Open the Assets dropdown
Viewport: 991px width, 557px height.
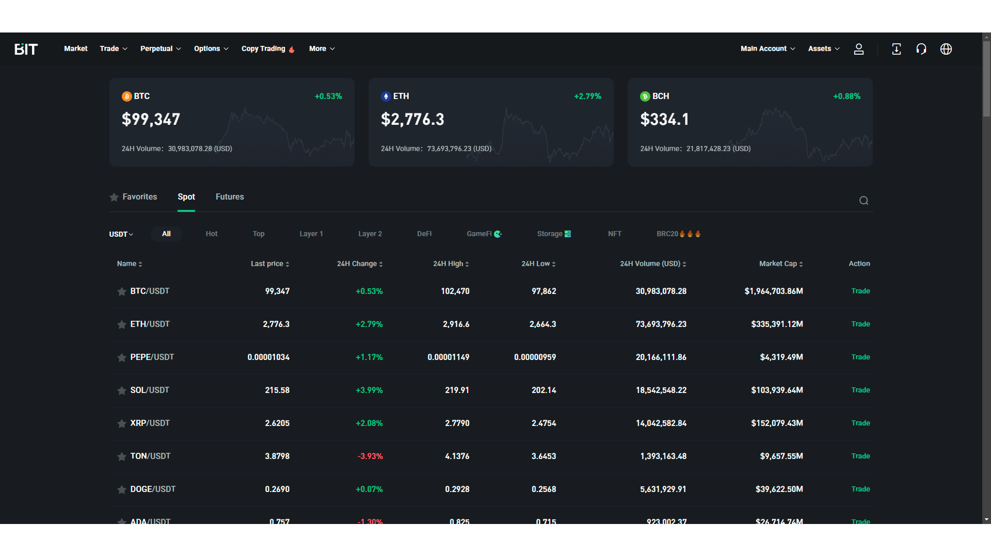[824, 48]
